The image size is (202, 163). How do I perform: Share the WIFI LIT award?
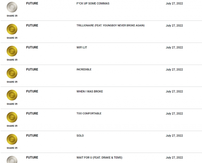tap(12, 60)
